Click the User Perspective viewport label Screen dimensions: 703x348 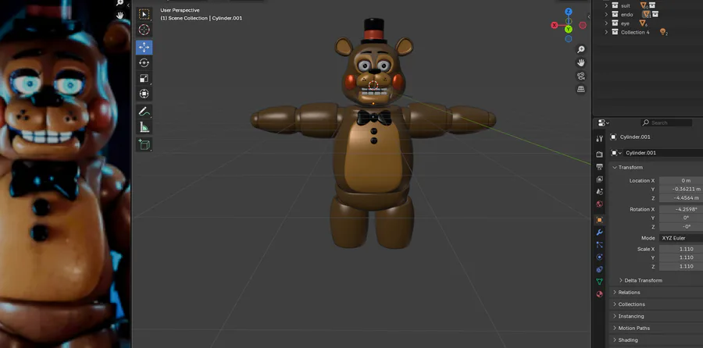(180, 10)
